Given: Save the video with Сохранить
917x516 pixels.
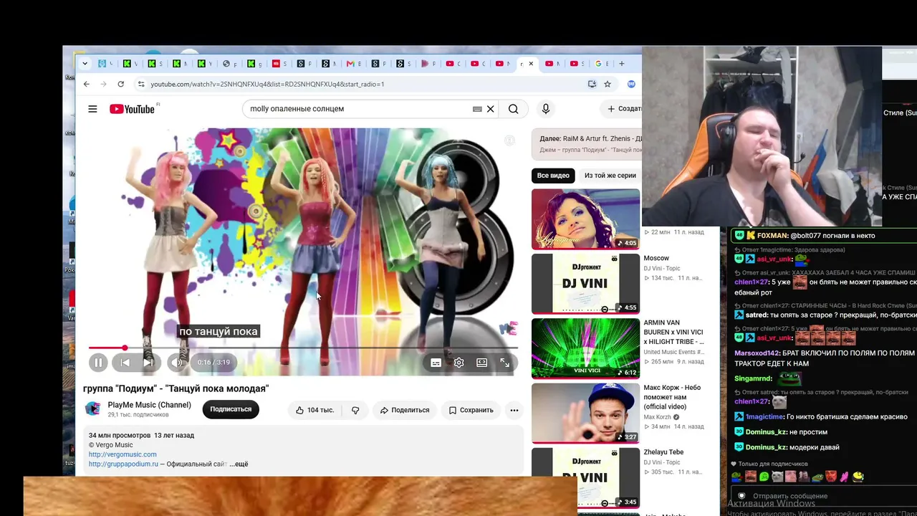Looking at the screenshot, I should 471,410.
